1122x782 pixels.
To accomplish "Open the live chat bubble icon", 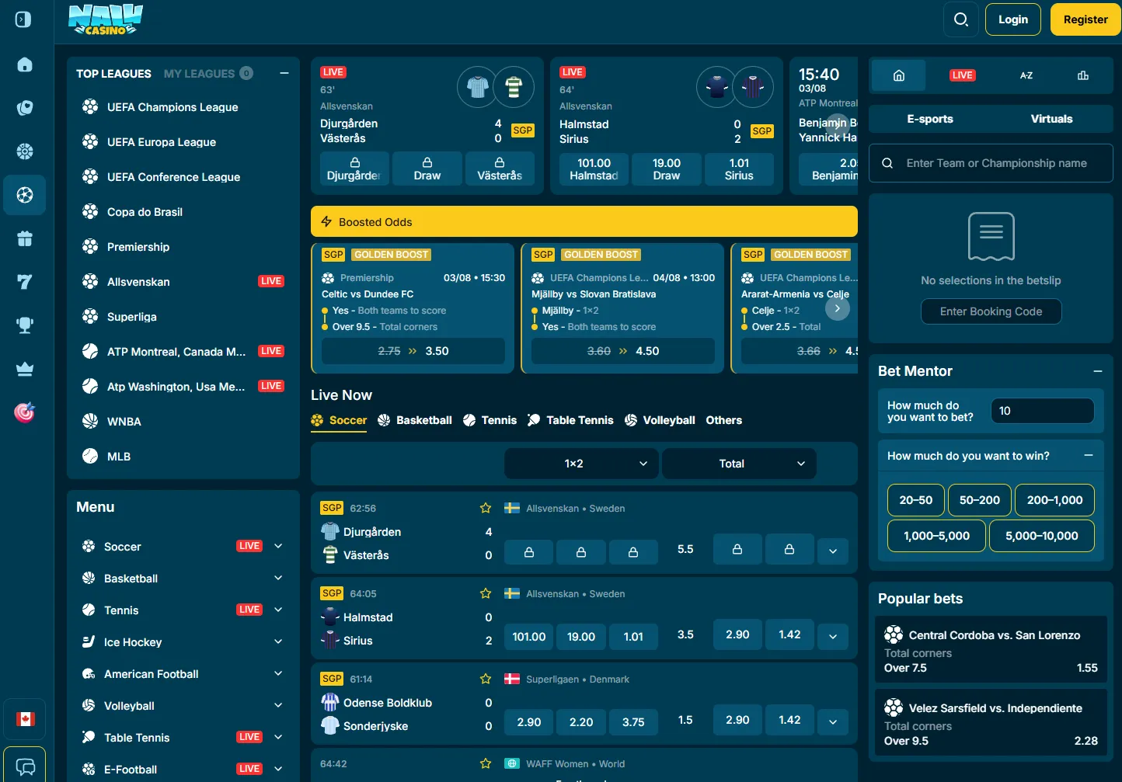I will pyautogui.click(x=25, y=767).
